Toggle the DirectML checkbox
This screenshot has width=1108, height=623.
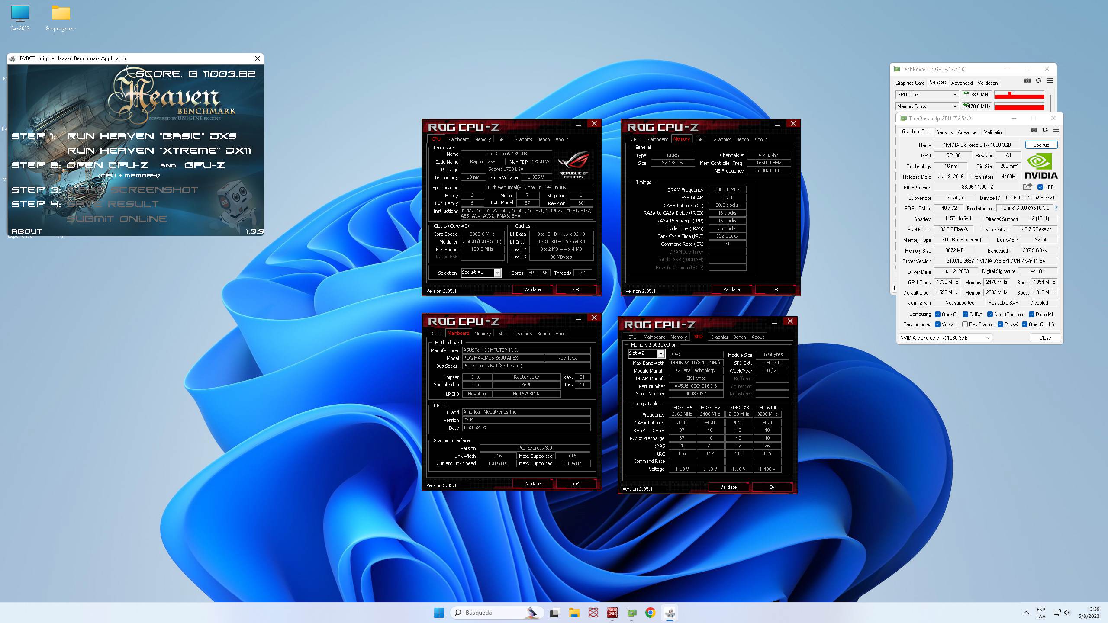coord(1031,315)
